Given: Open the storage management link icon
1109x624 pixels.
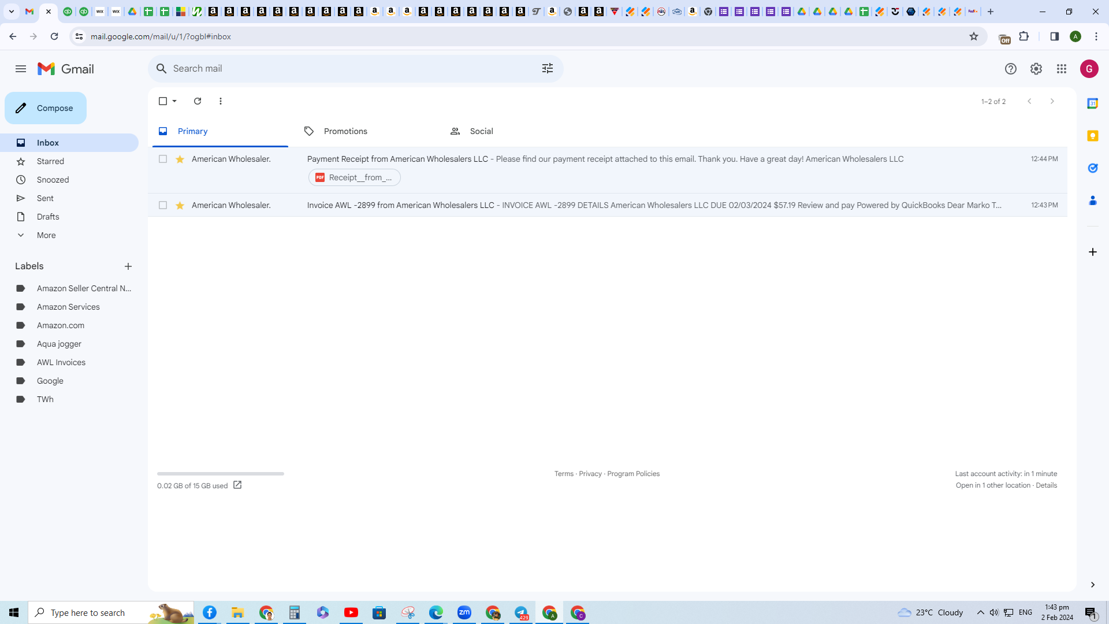Looking at the screenshot, I should (237, 485).
